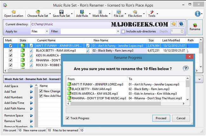The height and width of the screenshot is (136, 206).
Task: Uncheck the mark for RIHANNA row
Action: click(x=11, y=60)
